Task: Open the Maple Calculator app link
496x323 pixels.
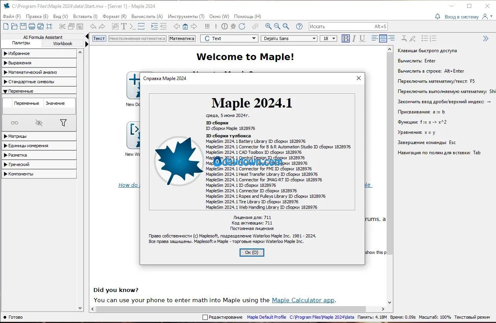Action: [x=303, y=300]
